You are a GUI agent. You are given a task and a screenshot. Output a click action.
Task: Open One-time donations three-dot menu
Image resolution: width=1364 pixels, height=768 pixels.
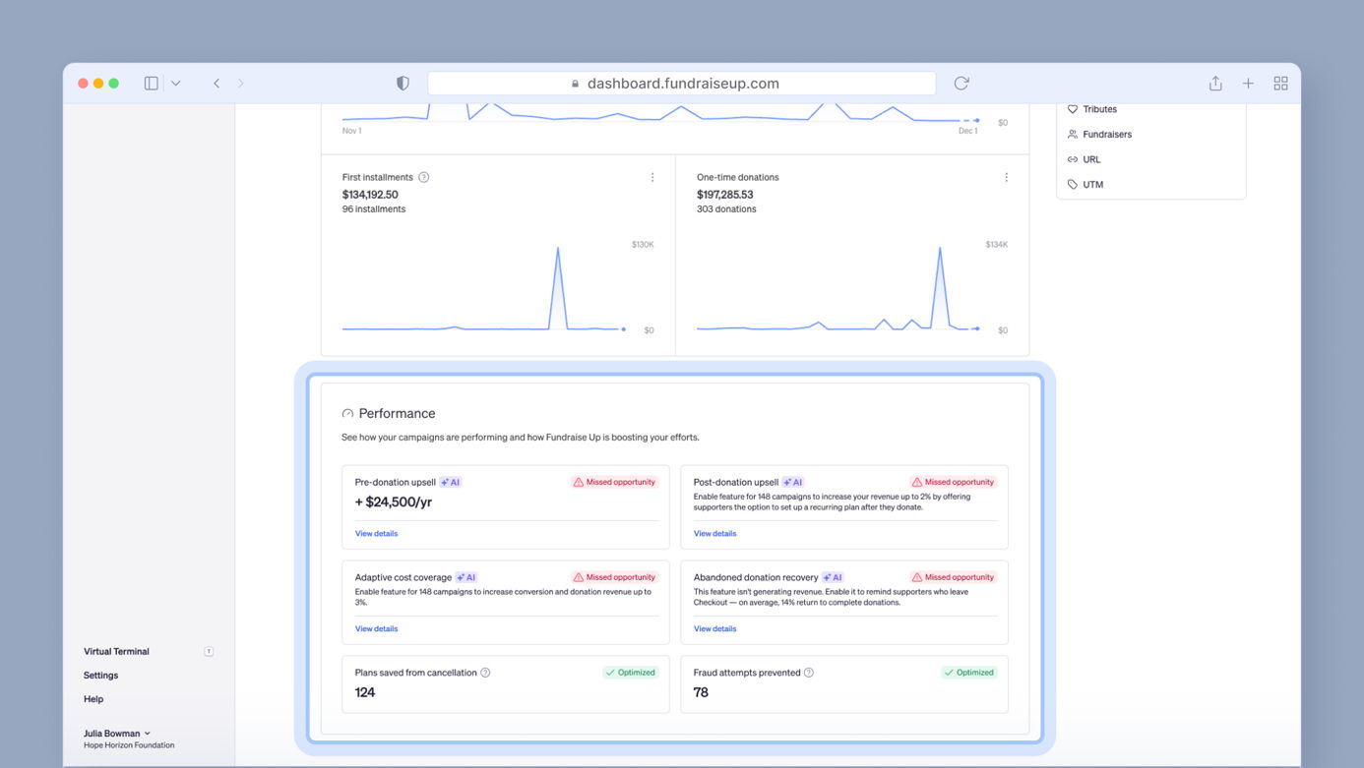point(1006,178)
